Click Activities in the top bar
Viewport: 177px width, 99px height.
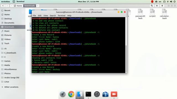point(6,2)
